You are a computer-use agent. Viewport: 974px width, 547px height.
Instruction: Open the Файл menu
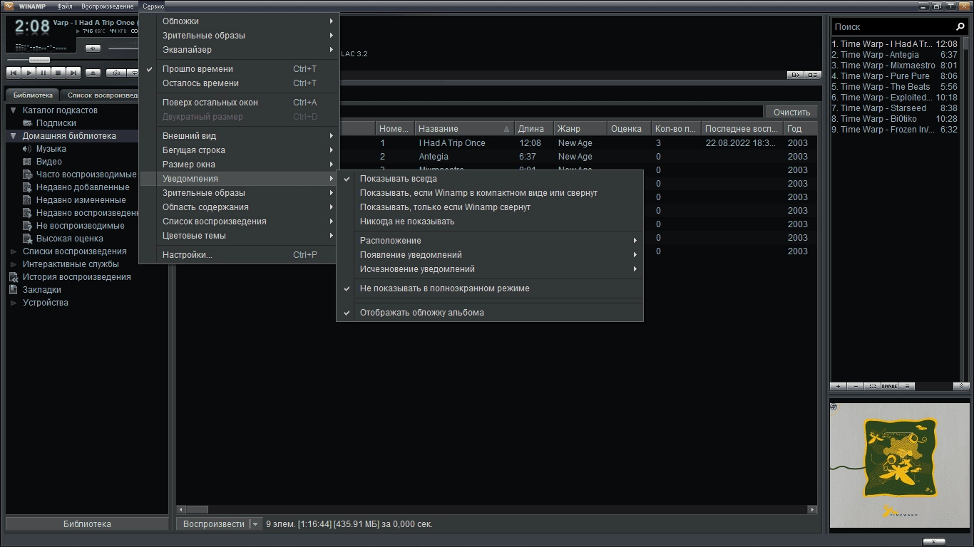coord(65,6)
